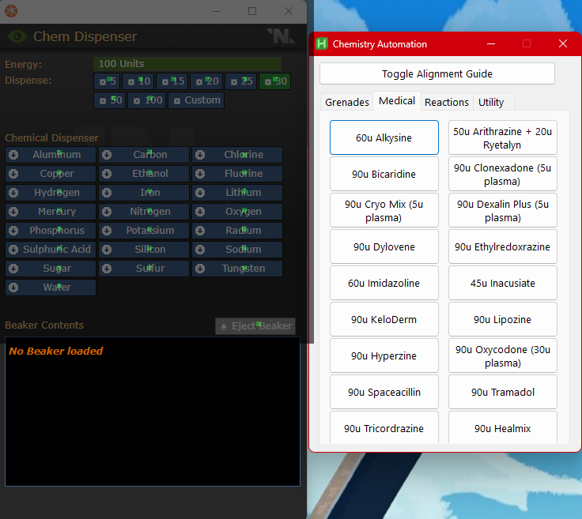Set dispense amount to 25 units
Viewport: 582px width, 519px height.
(241, 81)
